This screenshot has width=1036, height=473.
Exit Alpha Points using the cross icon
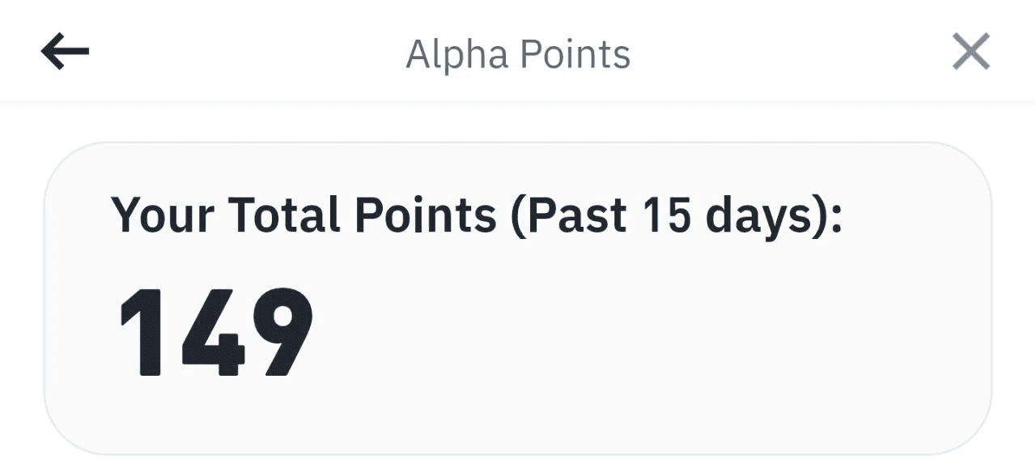(x=971, y=53)
